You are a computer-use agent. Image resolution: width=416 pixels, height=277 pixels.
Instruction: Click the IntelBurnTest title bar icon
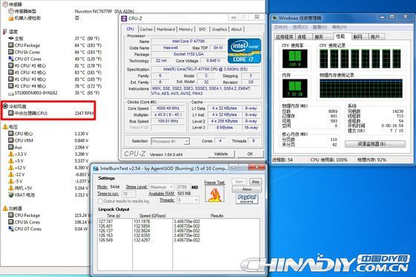[x=96, y=169]
